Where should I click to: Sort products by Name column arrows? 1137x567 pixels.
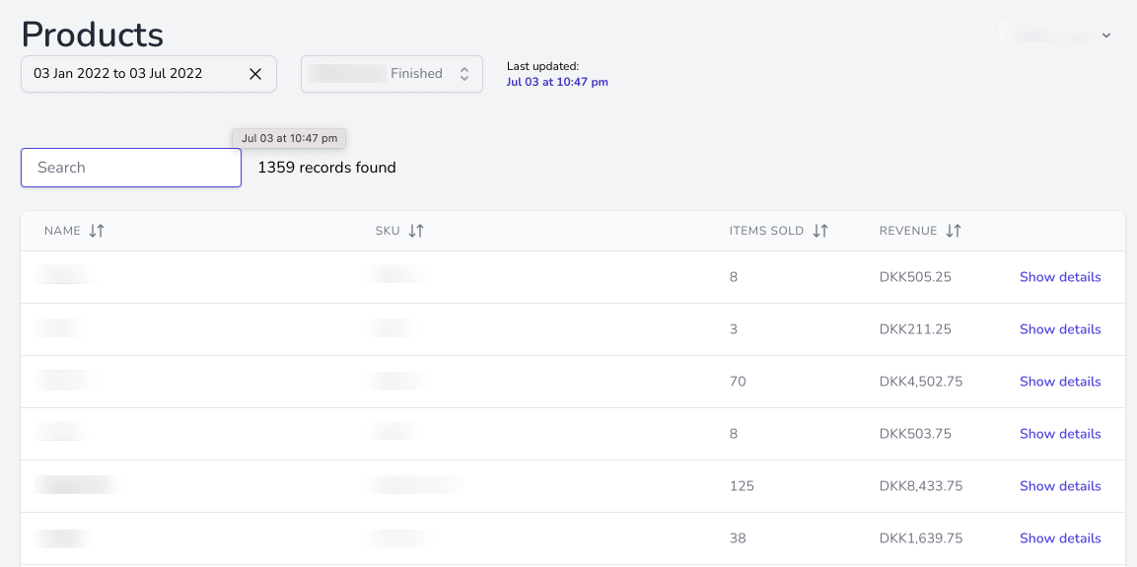[x=97, y=231]
